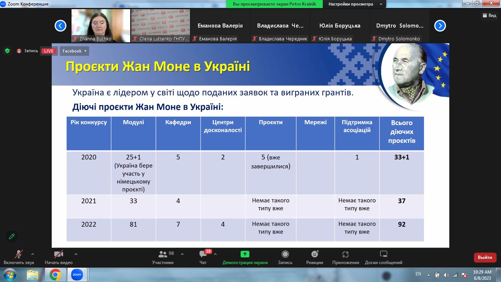Select Zhanna Buchko video thumbnail
The image size is (501, 282).
[101, 26]
